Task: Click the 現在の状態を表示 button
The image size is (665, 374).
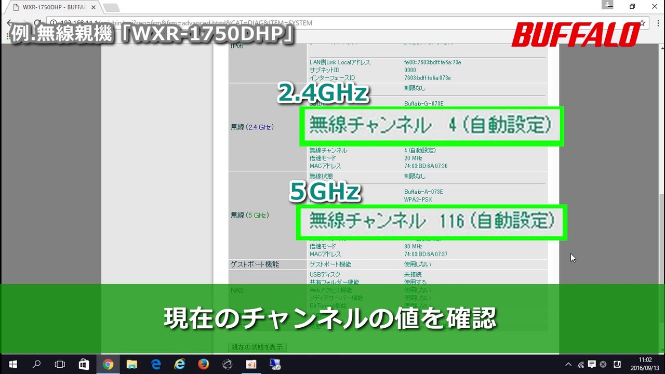Action: [257, 347]
